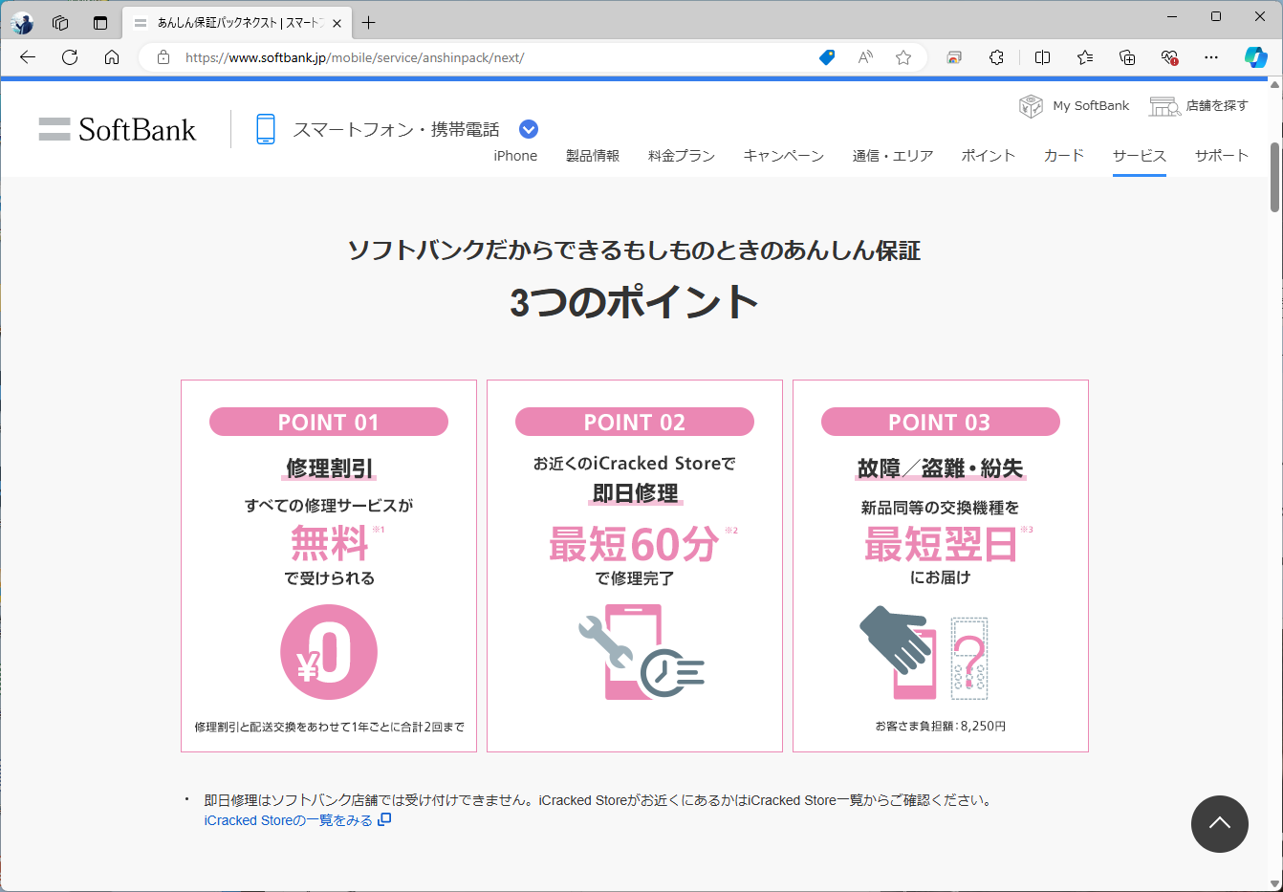1283x892 pixels.
Task: Open a new tab with plus button
Action: 369,23
